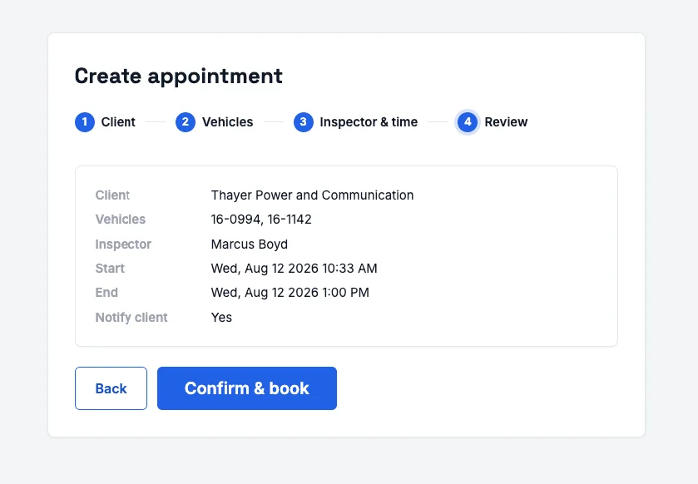698x484 pixels.
Task: Click the Back button
Action: 111,388
